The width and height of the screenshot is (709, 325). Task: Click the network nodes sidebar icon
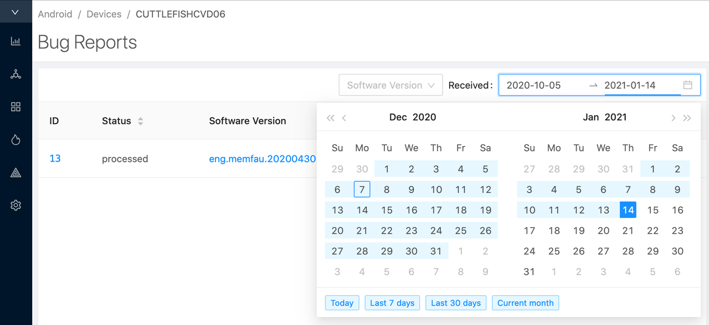(16, 74)
